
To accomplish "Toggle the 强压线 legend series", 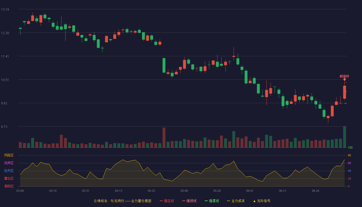I will 167,201.
